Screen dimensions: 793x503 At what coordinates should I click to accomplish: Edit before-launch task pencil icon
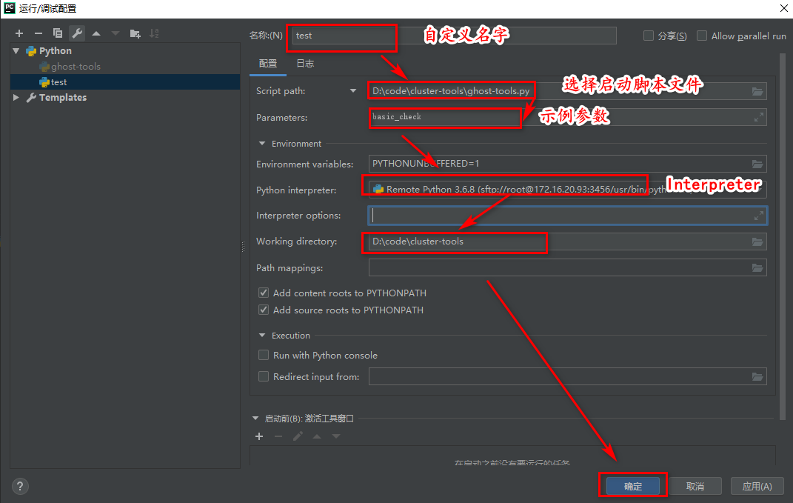pyautogui.click(x=298, y=436)
